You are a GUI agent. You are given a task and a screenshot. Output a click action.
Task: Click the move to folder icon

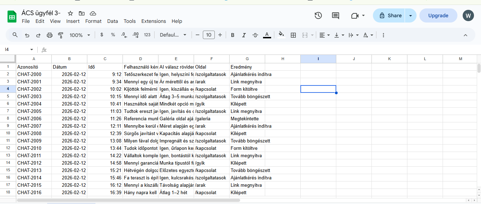(x=82, y=13)
